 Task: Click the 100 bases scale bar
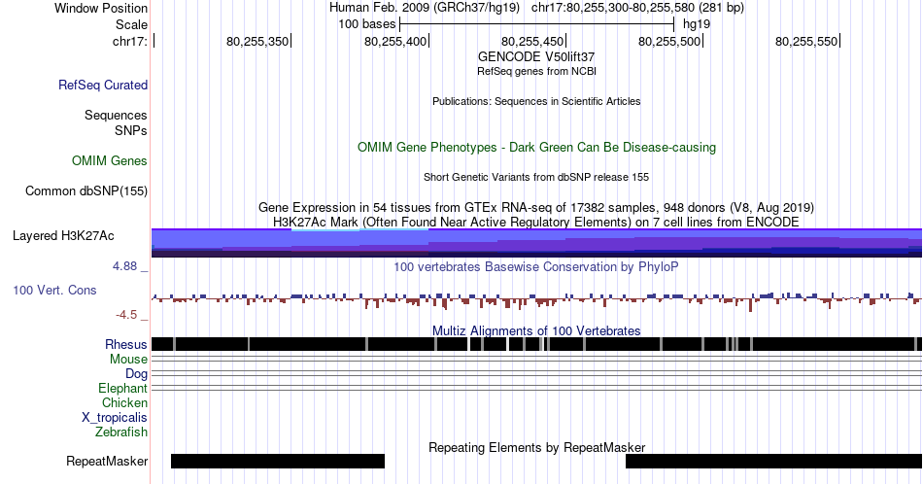coord(536,24)
